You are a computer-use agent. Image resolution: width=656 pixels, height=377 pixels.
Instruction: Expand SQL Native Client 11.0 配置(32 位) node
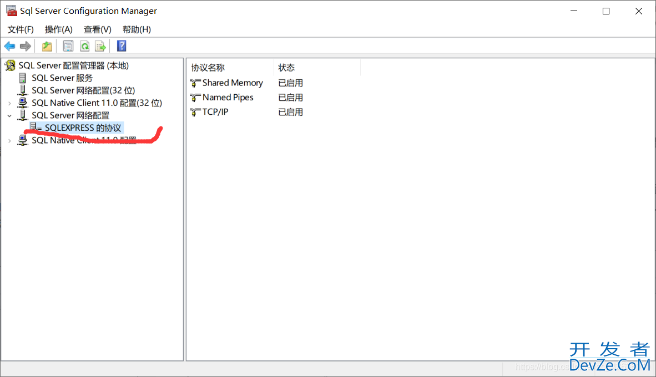point(9,103)
